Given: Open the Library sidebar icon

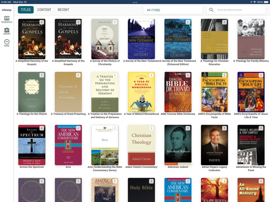Looking at the screenshot, I should coord(7,31).
